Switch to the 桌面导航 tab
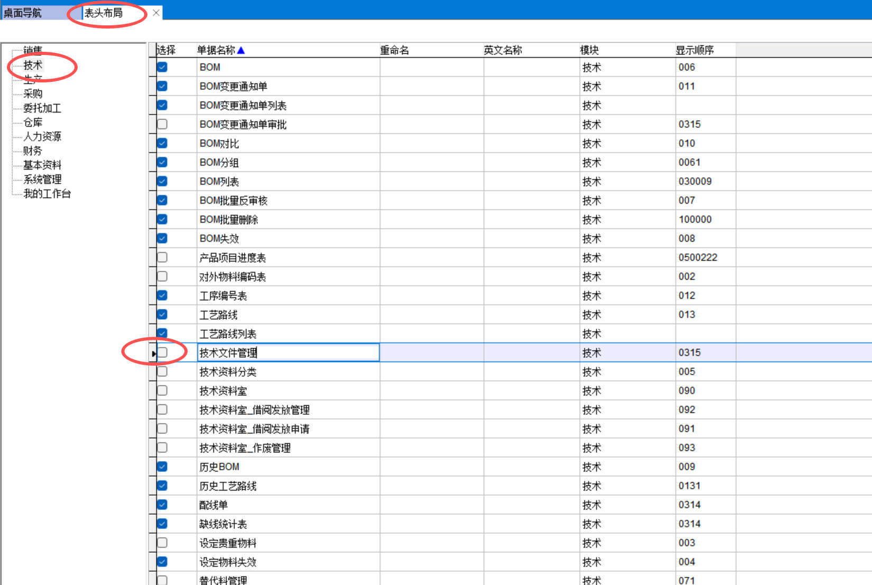 23,13
